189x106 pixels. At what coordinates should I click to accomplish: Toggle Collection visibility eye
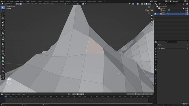tap(185, 8)
